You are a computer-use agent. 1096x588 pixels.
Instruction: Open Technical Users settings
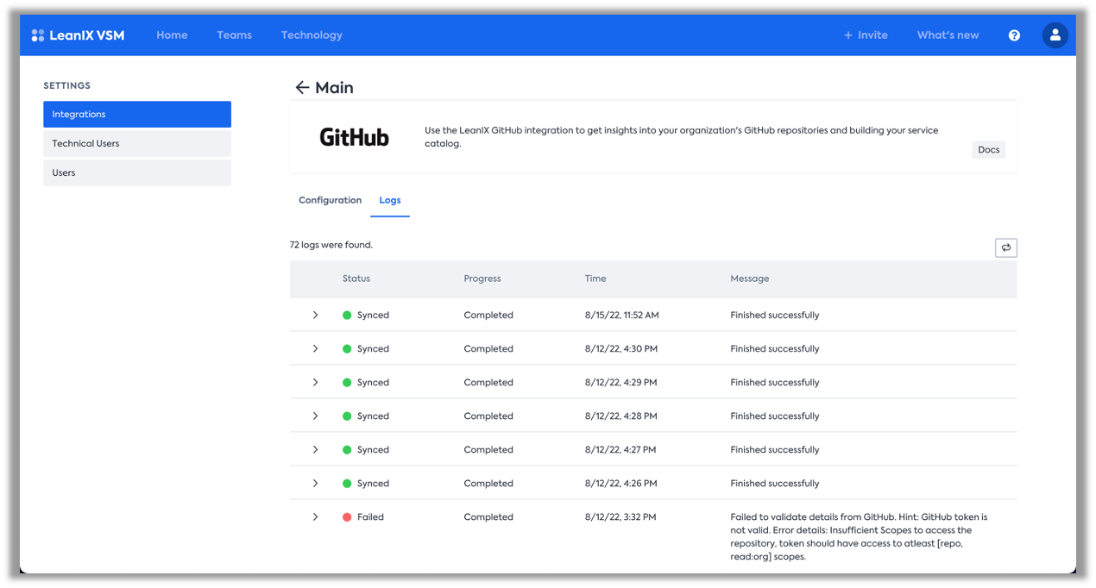pyautogui.click(x=137, y=144)
